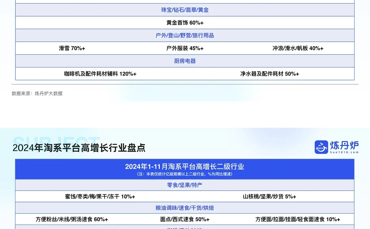
Task: Click the 2024年1-11月淘系平台高增长二级行业 table title
Action: (185, 166)
